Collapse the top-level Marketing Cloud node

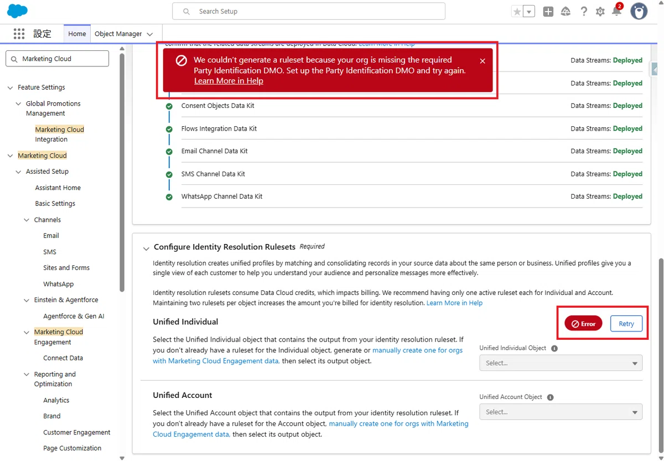[10, 156]
